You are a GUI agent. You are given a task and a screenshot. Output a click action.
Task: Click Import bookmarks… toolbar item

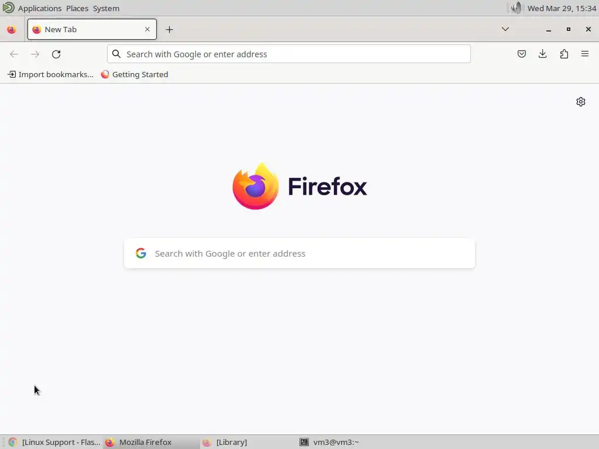[x=51, y=74]
